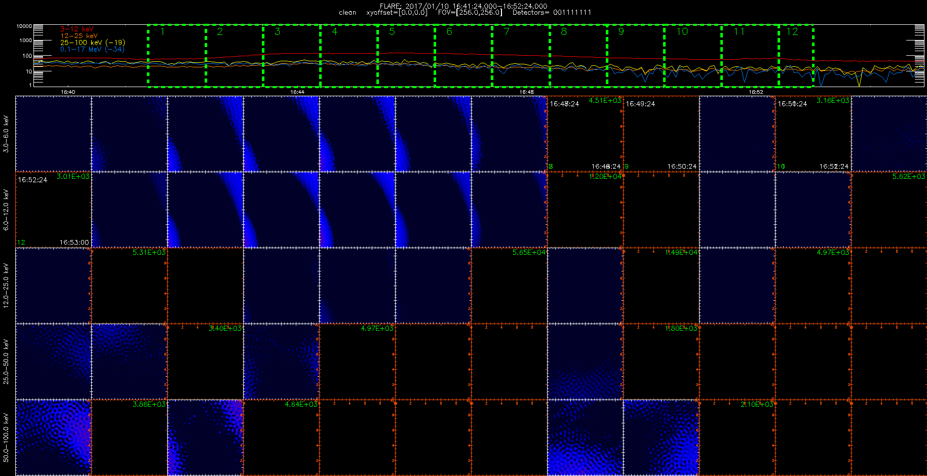Click the blue 0.1-17 MeV (-34) legend entry

coord(92,49)
